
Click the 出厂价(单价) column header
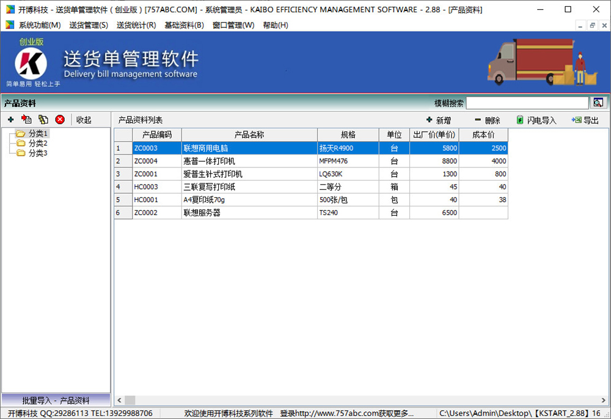(x=434, y=135)
